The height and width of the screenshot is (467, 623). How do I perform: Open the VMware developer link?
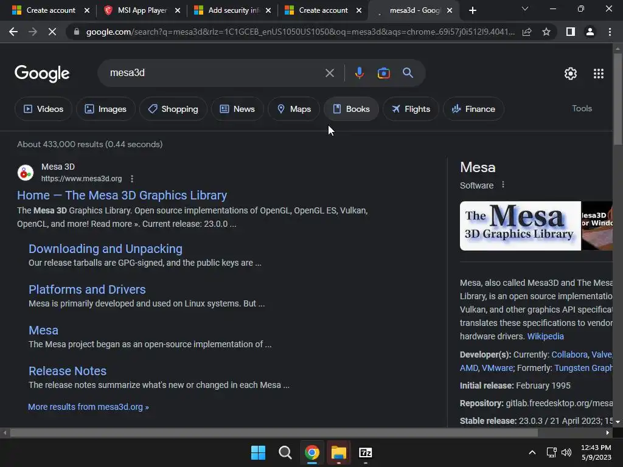497,368
